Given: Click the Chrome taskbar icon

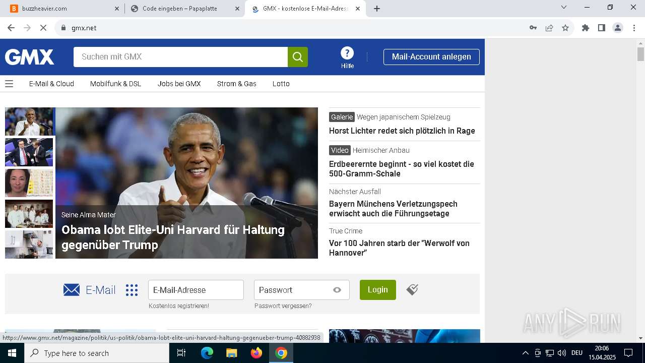Looking at the screenshot, I should [x=281, y=353].
